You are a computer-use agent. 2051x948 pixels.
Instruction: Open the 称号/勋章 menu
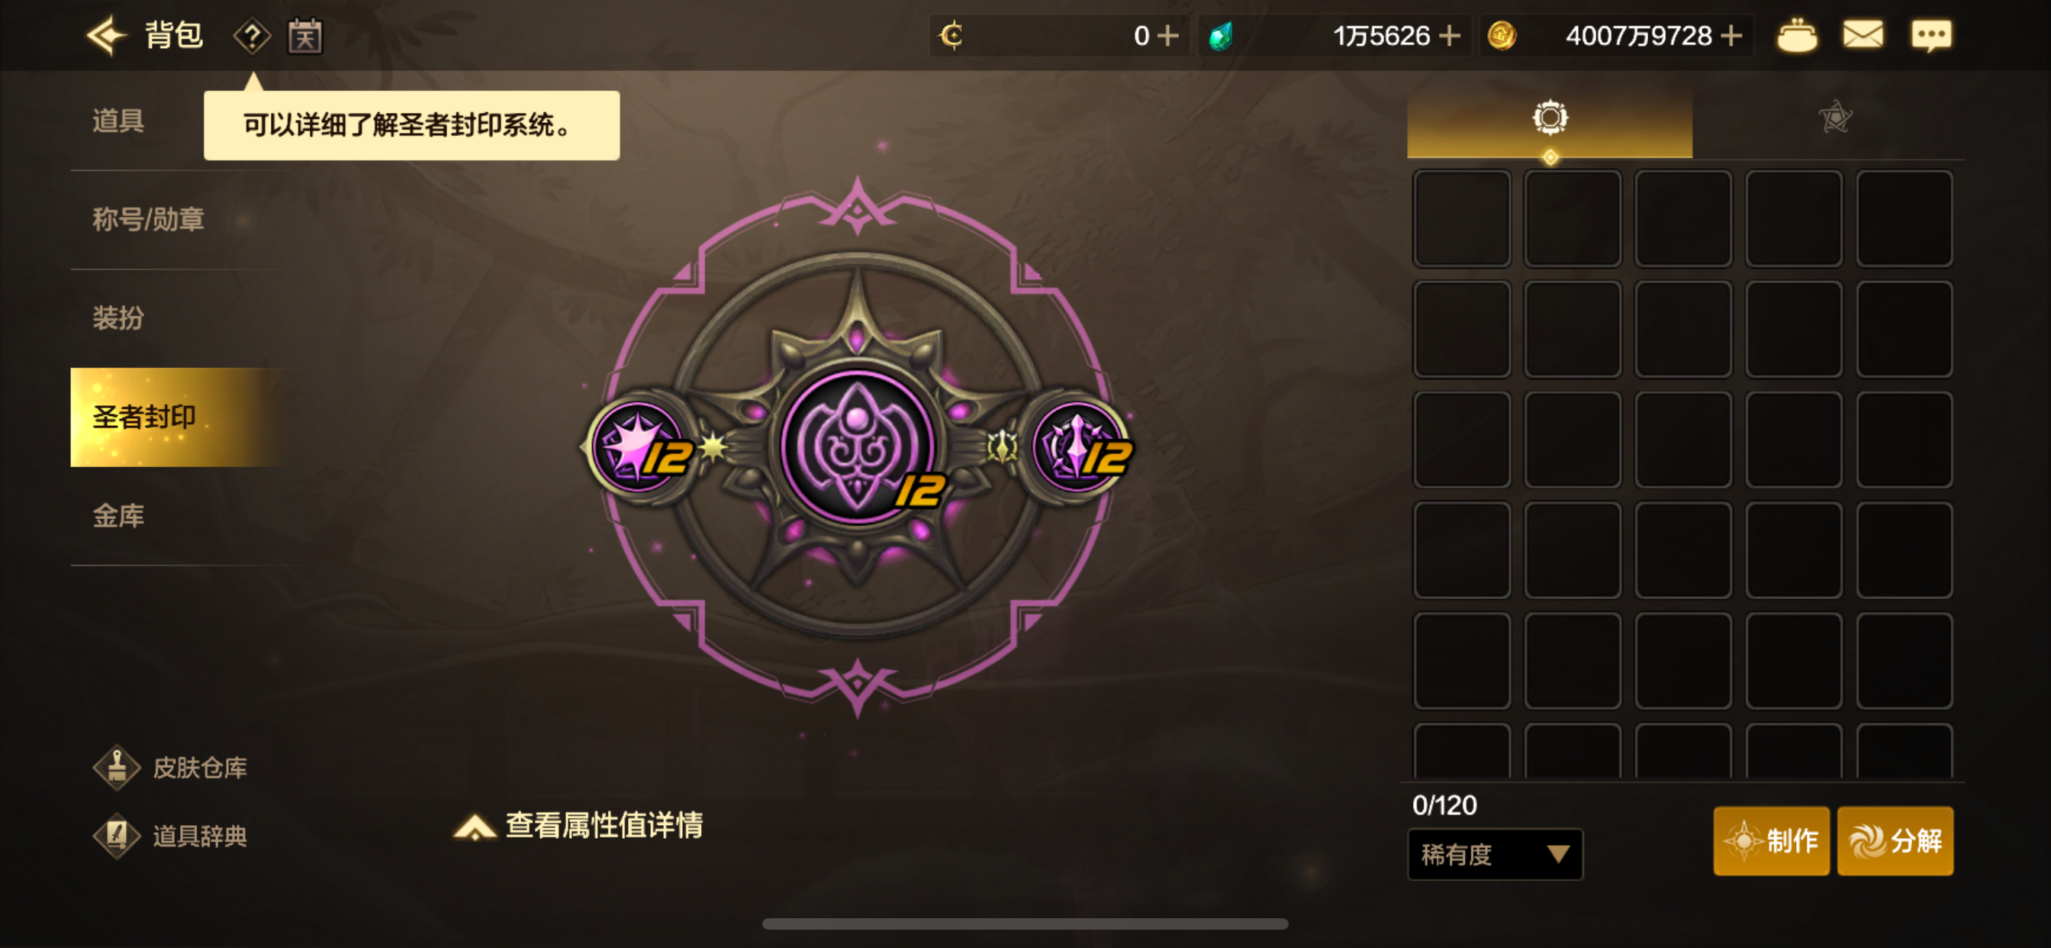pos(149,219)
